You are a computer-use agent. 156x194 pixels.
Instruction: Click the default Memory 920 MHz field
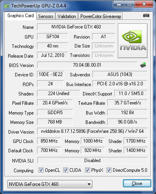pos(93,150)
